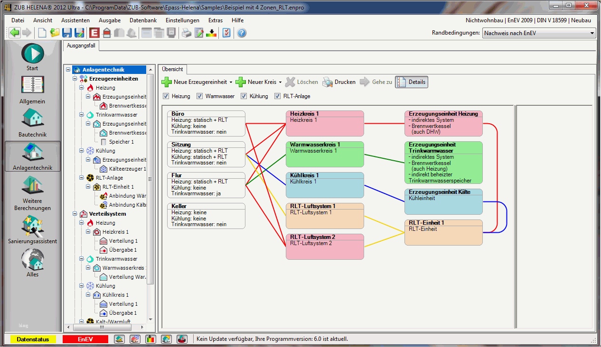Screen dimensions: 601x347
Task: Save the project with the floppy disk icon
Action: (x=67, y=33)
